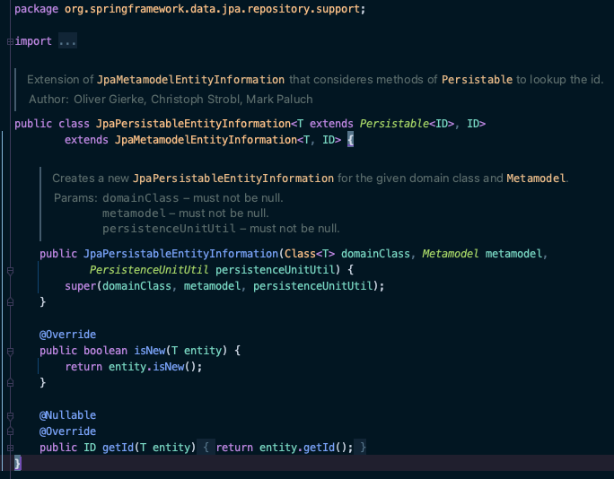Click the super call keyword

pyautogui.click(x=80, y=286)
